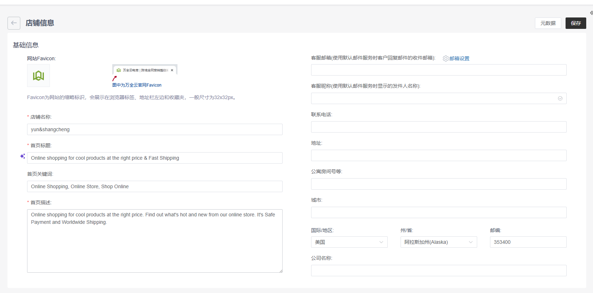Click the 保存 button
The width and height of the screenshot is (593, 293).
(576, 23)
